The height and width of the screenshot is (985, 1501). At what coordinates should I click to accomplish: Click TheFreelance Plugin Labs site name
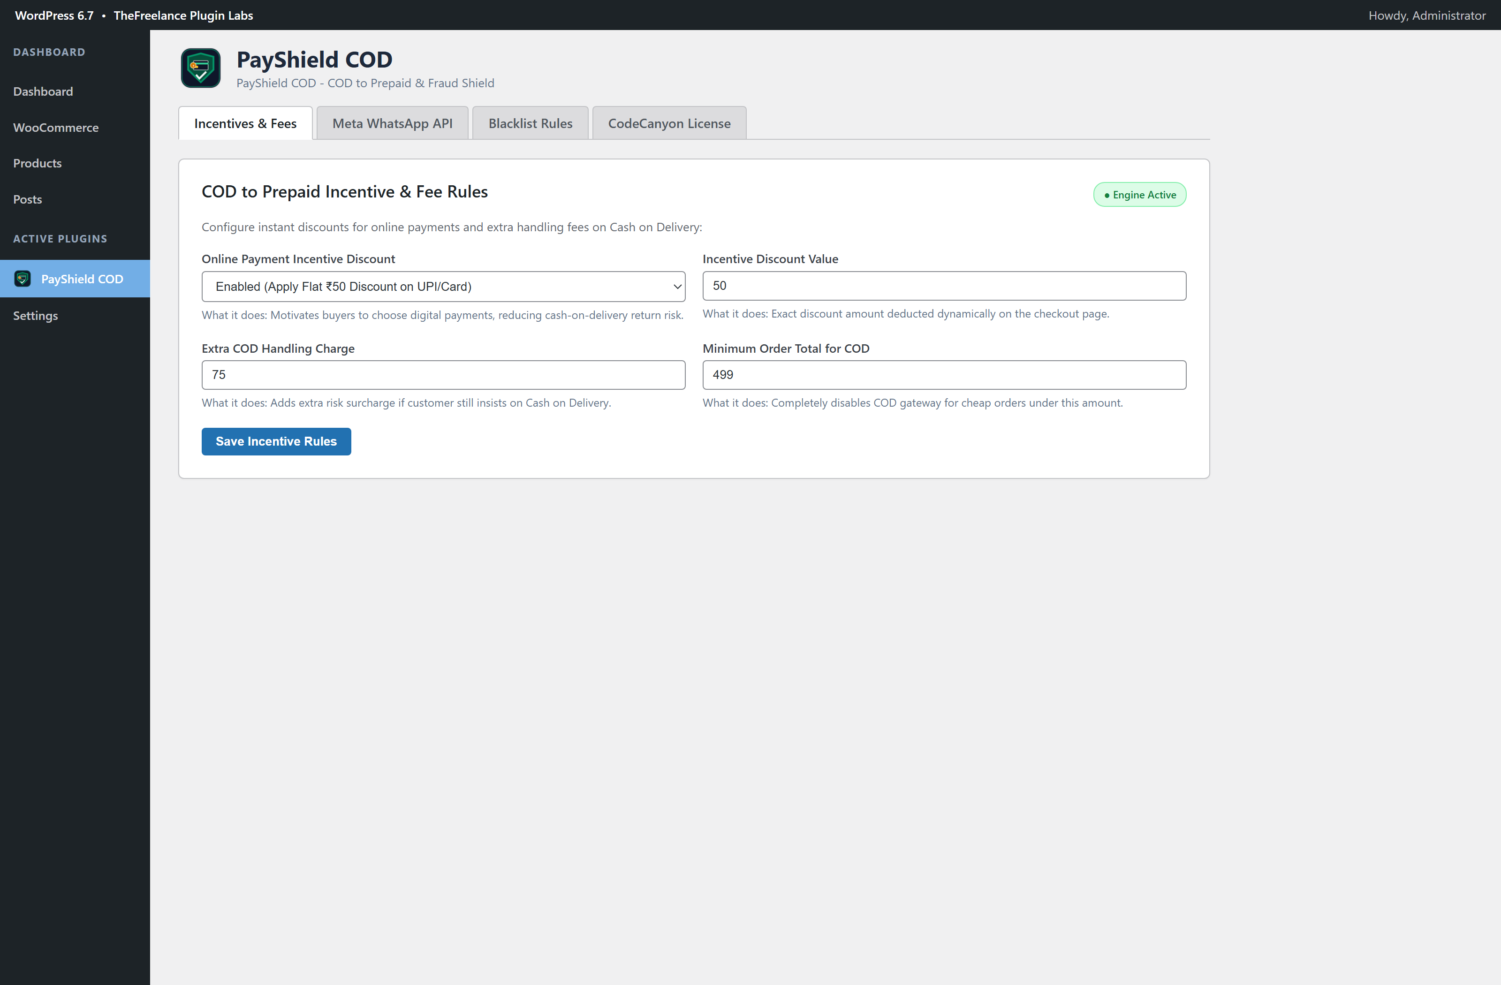click(x=183, y=15)
